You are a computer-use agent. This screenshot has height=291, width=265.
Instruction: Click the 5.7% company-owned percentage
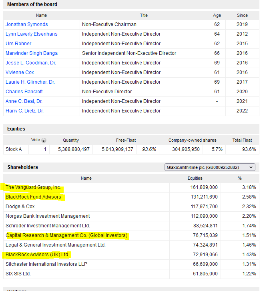(217, 149)
